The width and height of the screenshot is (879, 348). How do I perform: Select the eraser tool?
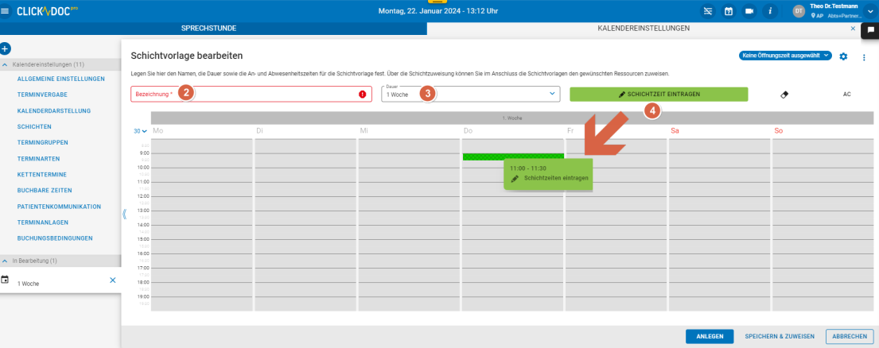click(x=784, y=94)
